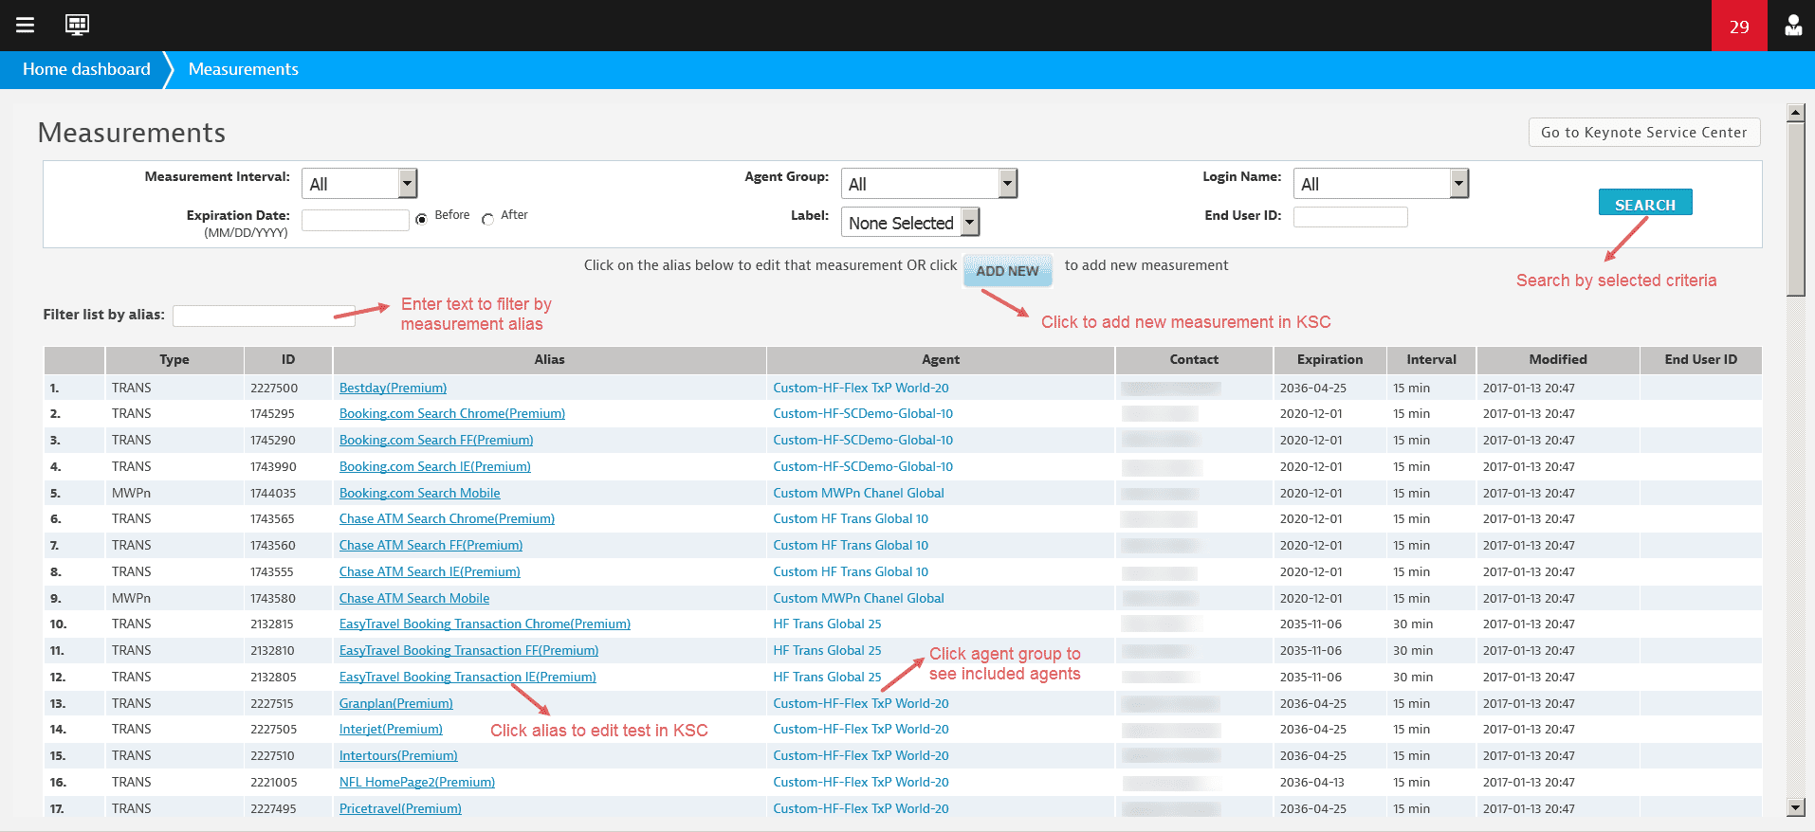Open the Login Name dropdown

tap(1381, 184)
